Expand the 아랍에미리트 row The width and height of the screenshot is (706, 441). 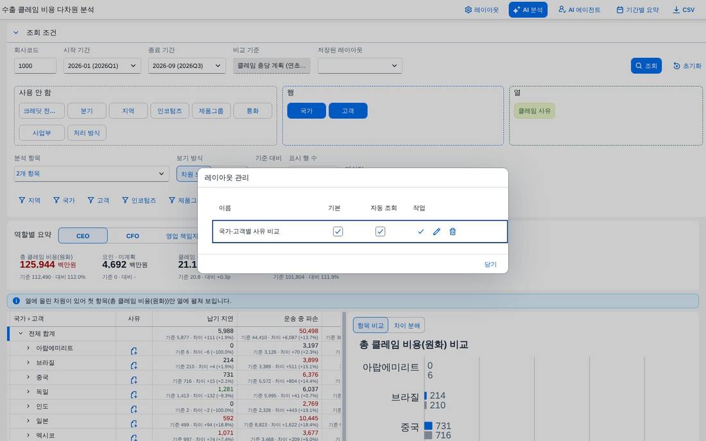point(28,348)
